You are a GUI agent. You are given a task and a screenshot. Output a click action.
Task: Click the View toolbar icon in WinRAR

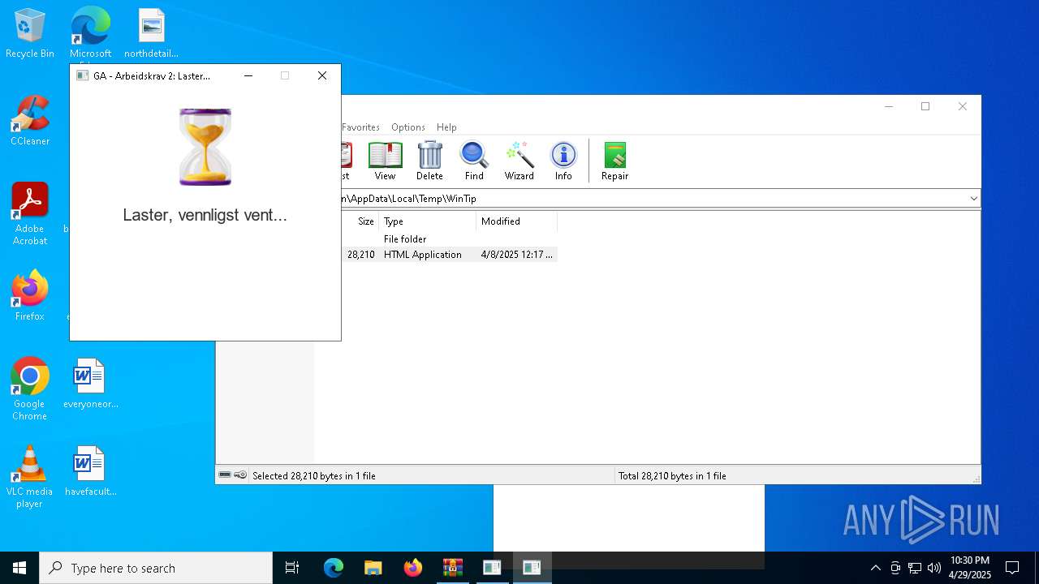click(x=385, y=161)
